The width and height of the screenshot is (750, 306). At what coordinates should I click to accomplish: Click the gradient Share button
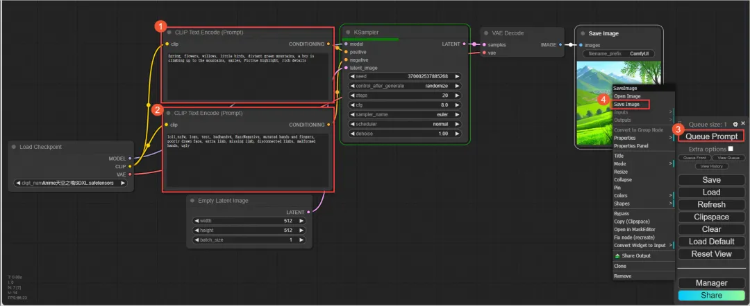tap(711, 296)
